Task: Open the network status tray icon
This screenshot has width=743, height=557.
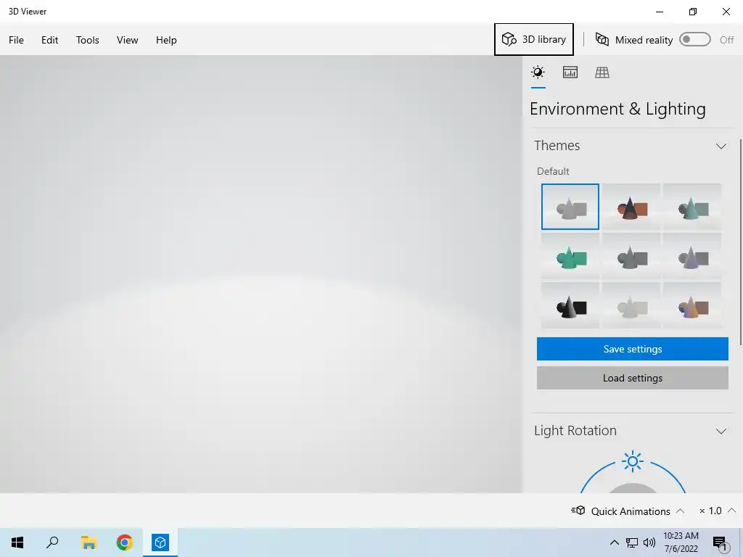Action: [x=632, y=542]
